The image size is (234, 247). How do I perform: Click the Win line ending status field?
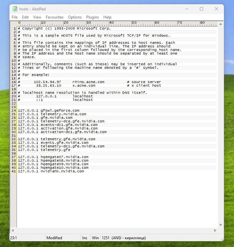95,238
